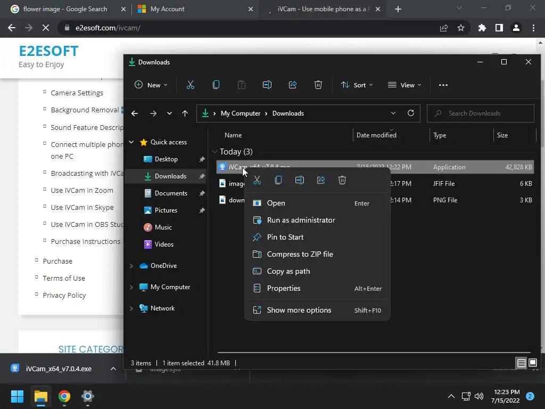Open Camera Settings link on webpage

pyautogui.click(x=77, y=93)
